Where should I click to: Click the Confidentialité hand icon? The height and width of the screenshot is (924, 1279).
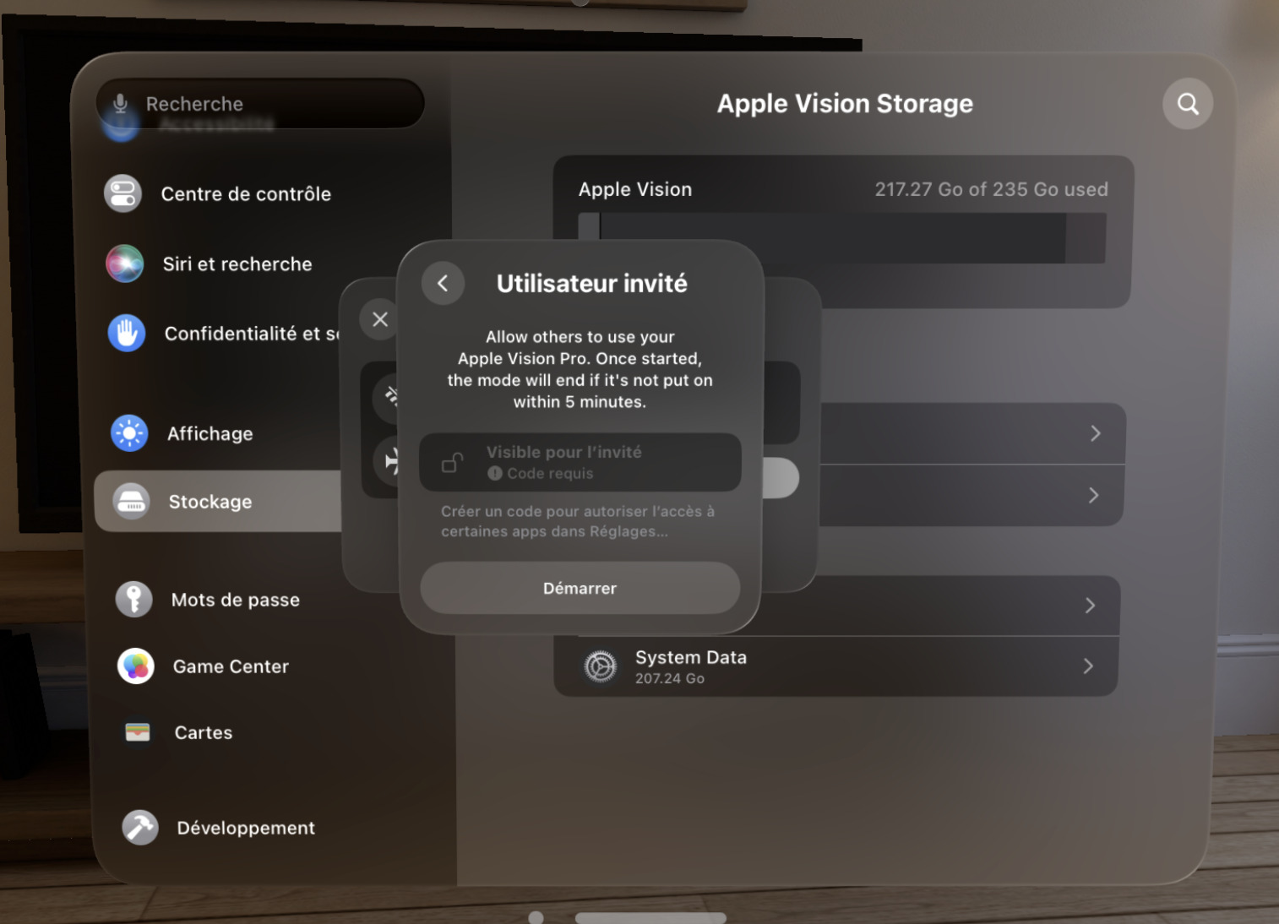pyautogui.click(x=127, y=333)
